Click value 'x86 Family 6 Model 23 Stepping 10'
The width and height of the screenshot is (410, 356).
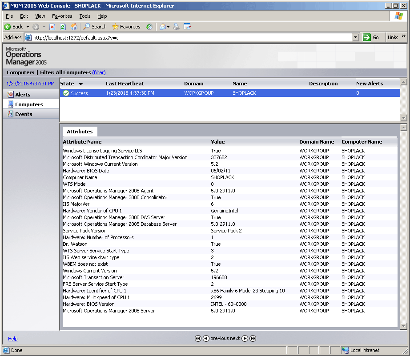coord(248,291)
